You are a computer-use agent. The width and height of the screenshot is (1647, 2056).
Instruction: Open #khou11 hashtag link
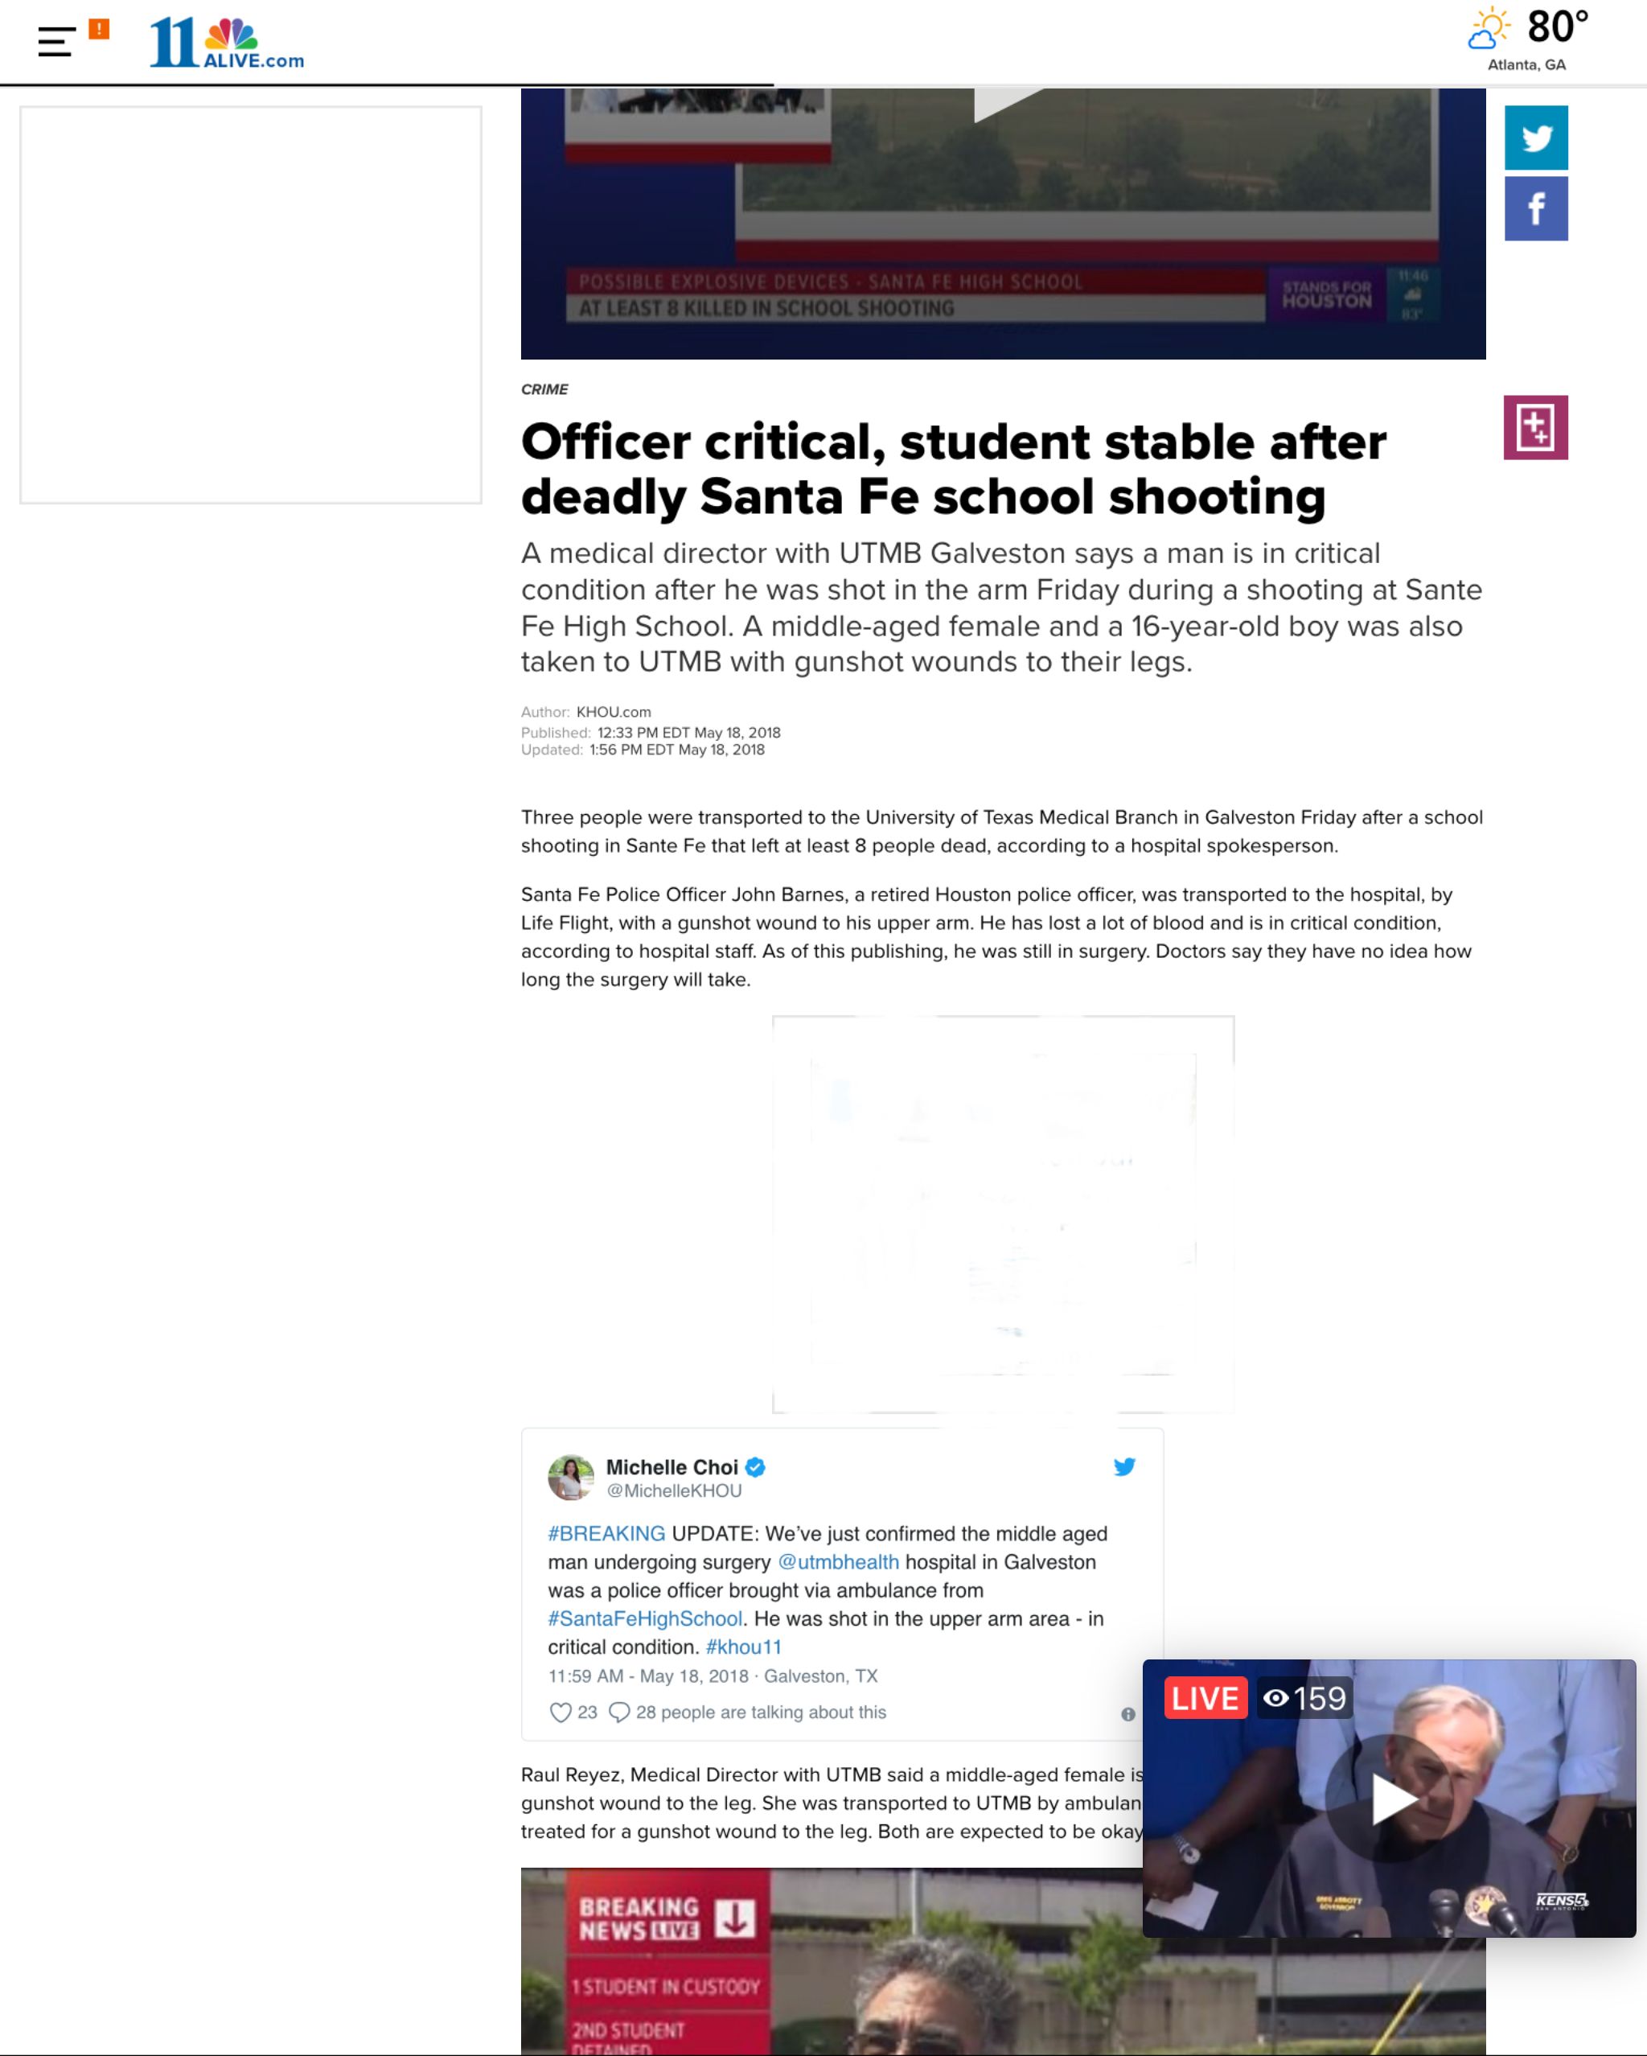click(x=743, y=1647)
